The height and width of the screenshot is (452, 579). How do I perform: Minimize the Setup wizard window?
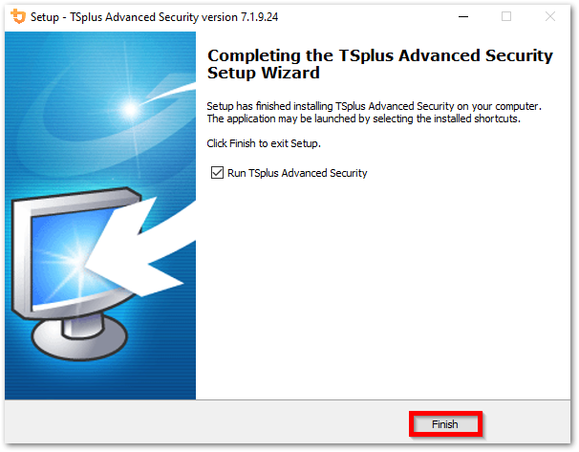tap(463, 16)
